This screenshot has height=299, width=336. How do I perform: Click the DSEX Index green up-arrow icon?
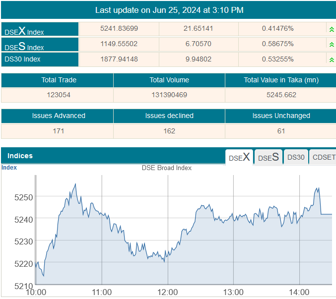[x=331, y=29]
